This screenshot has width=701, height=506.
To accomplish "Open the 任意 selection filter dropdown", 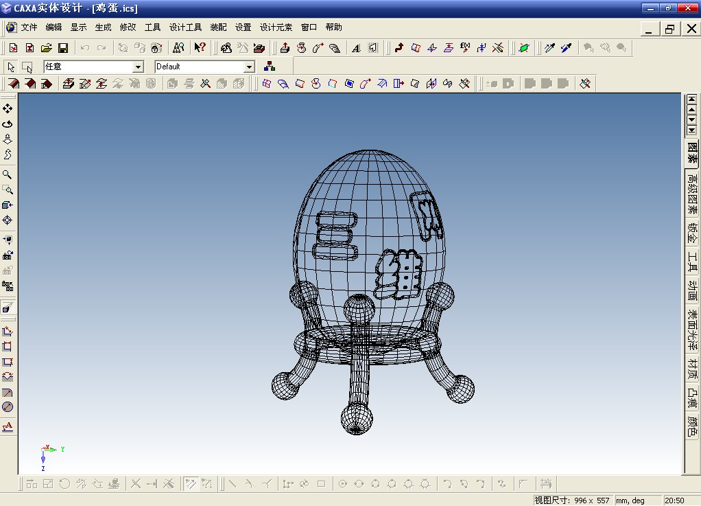I will point(138,67).
